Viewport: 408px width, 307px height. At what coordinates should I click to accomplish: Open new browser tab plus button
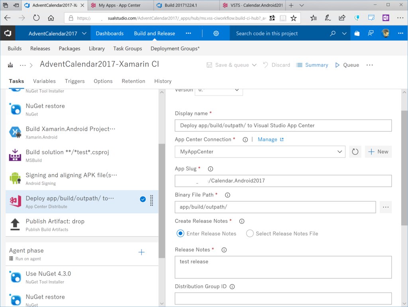point(291,5)
